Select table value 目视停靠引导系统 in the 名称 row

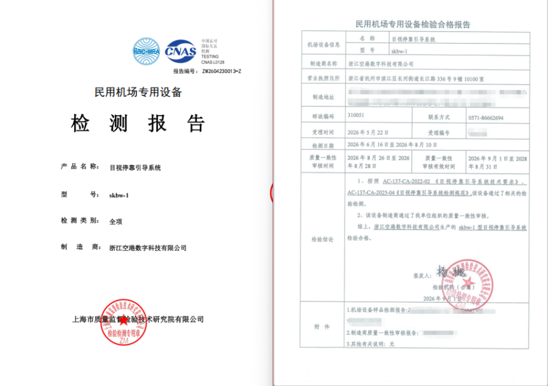[414, 39]
